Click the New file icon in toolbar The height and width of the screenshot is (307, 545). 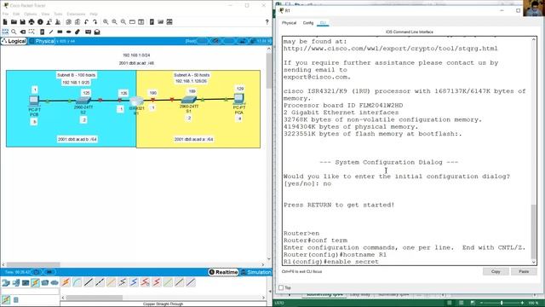pyautogui.click(x=5, y=22)
